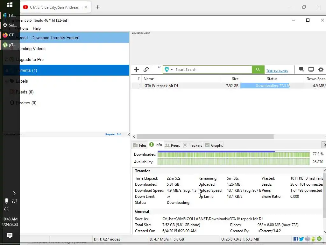Click the remote monitor toolbar icon
Viewport: 326px width, 245px height.
click(311, 70)
